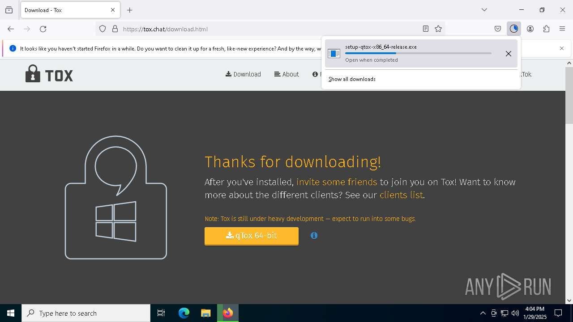Open Download menu item on Tox site

[243, 74]
